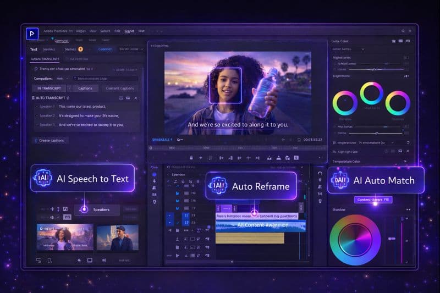Click the left small color wheel
The width and height of the screenshot is (440, 293).
coord(345,103)
